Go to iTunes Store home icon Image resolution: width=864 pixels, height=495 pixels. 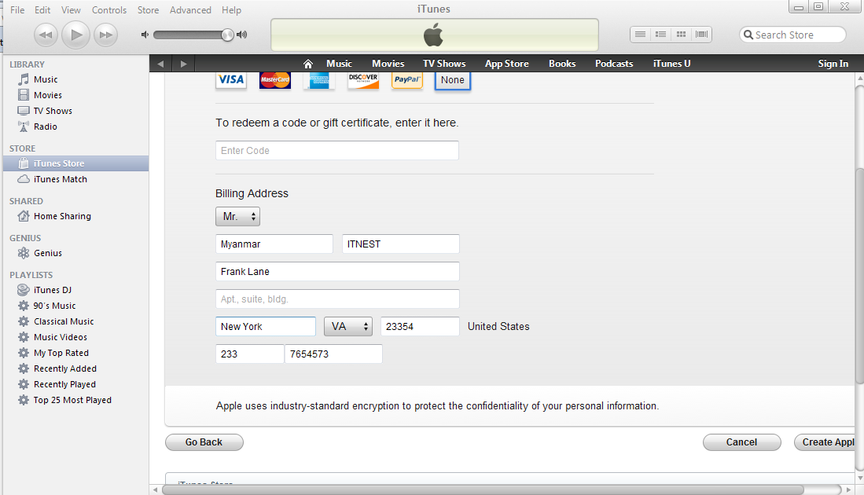(x=308, y=64)
